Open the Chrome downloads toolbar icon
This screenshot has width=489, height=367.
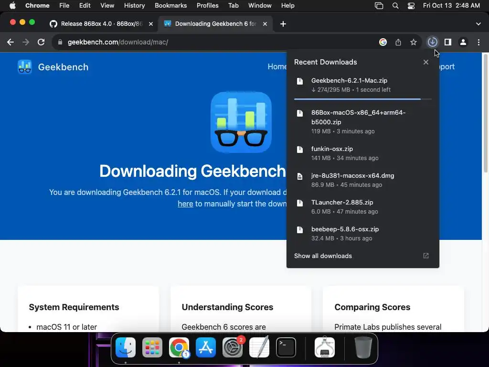click(432, 42)
